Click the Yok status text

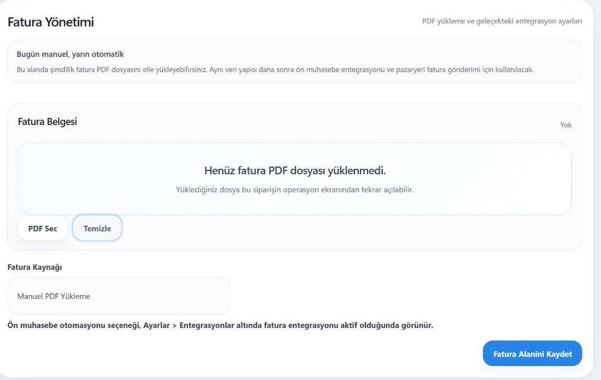point(566,125)
